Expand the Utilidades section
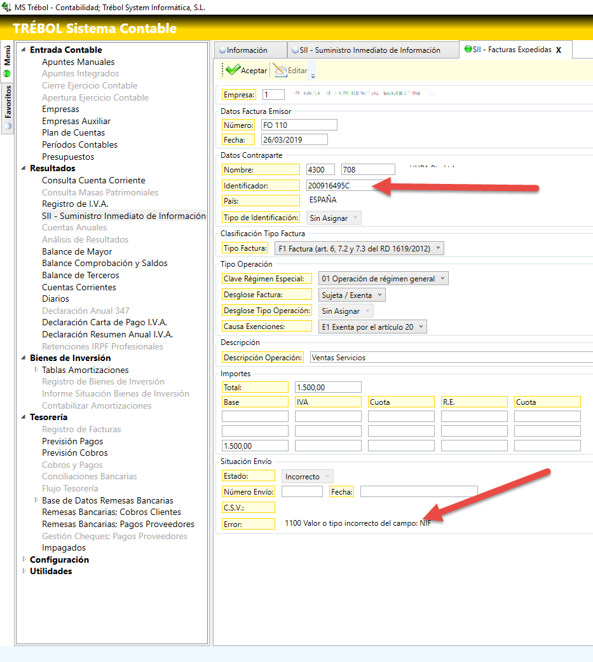 24,571
